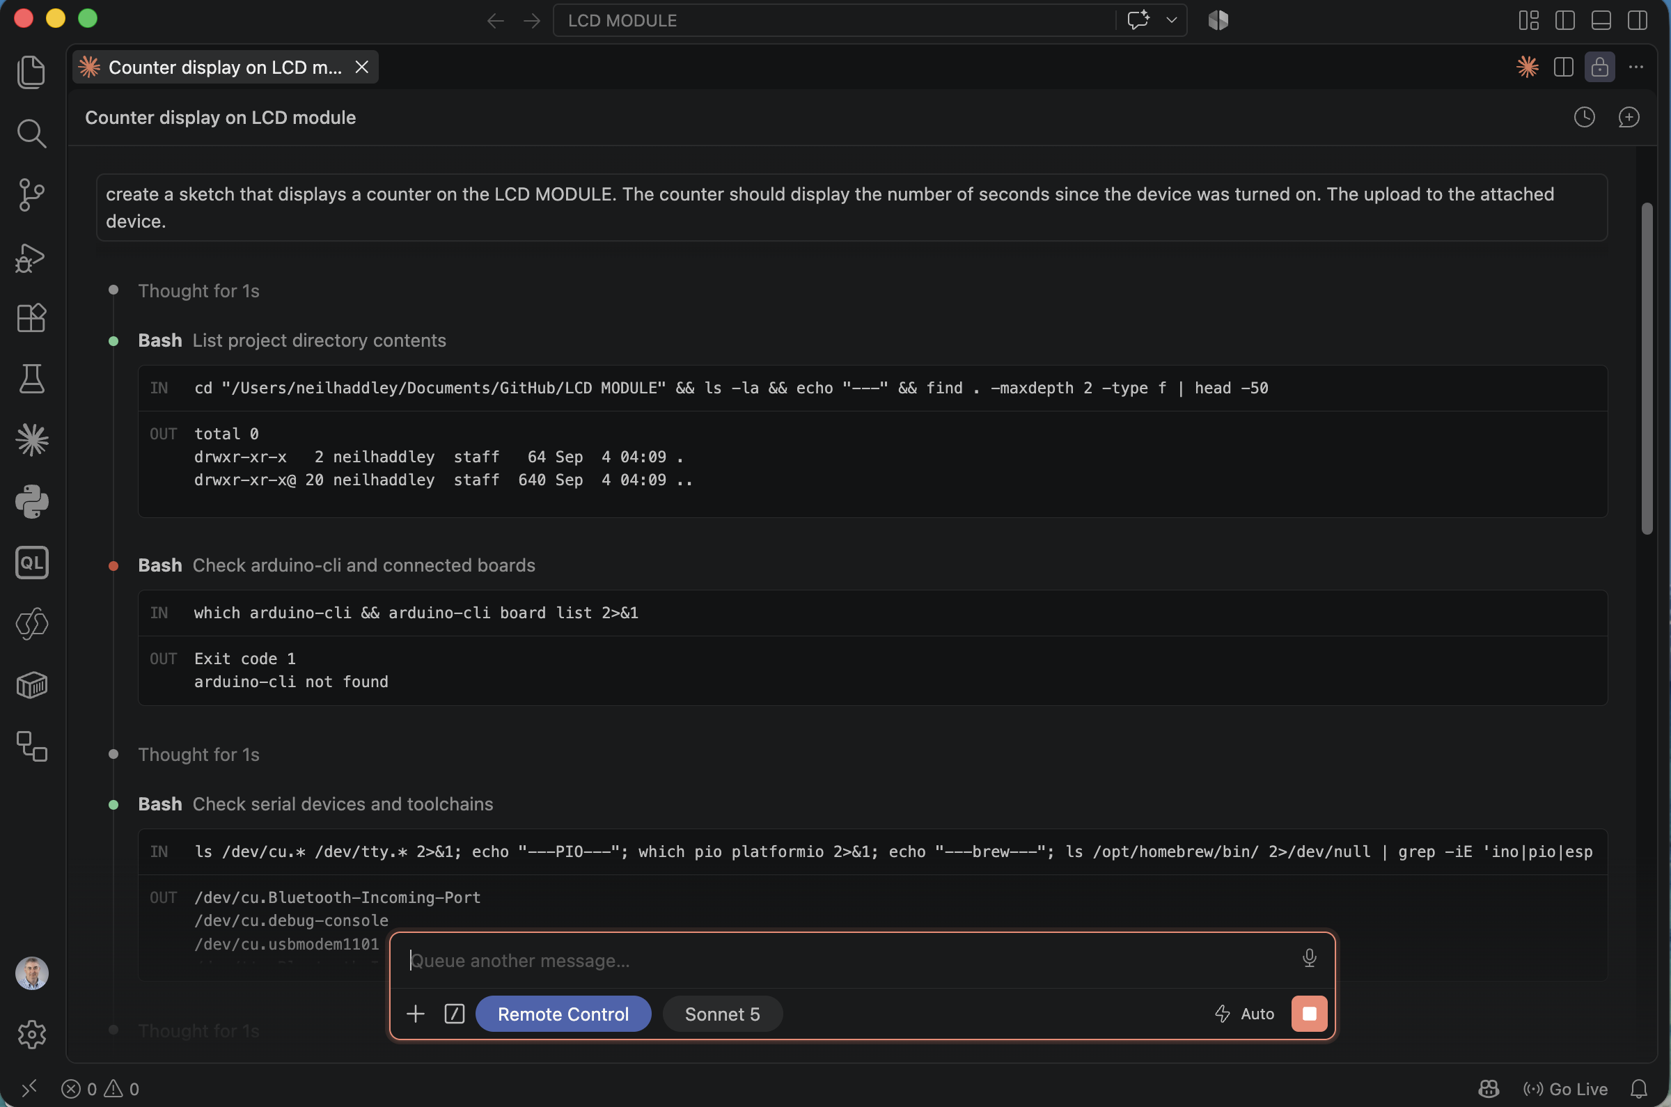Change the Auto permission mode
The image size is (1671, 1107).
(x=1244, y=1014)
